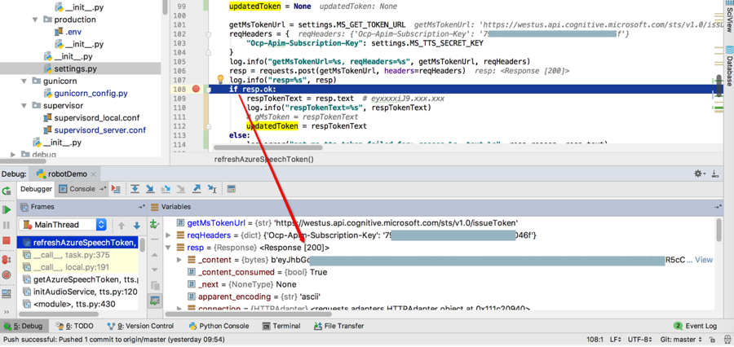
Task: Click the 108:1 cursor position indicator
Action: (595, 339)
